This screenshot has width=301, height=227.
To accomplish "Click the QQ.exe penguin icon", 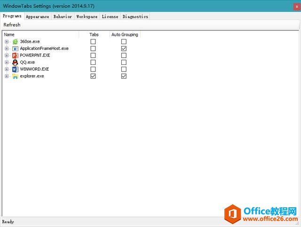I will (15, 62).
